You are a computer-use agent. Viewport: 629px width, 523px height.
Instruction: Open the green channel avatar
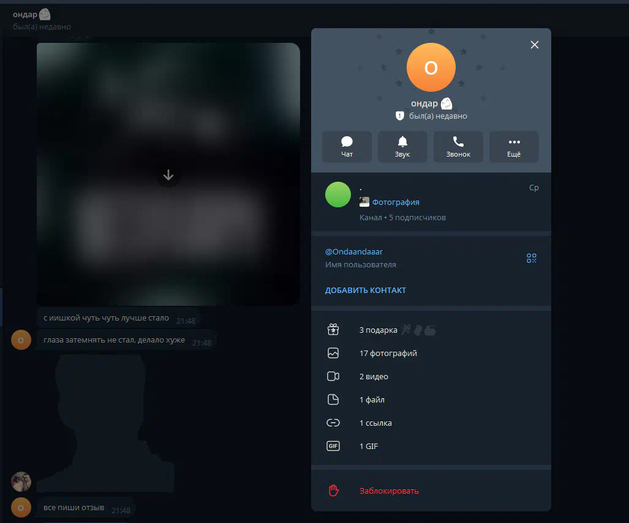pos(338,195)
